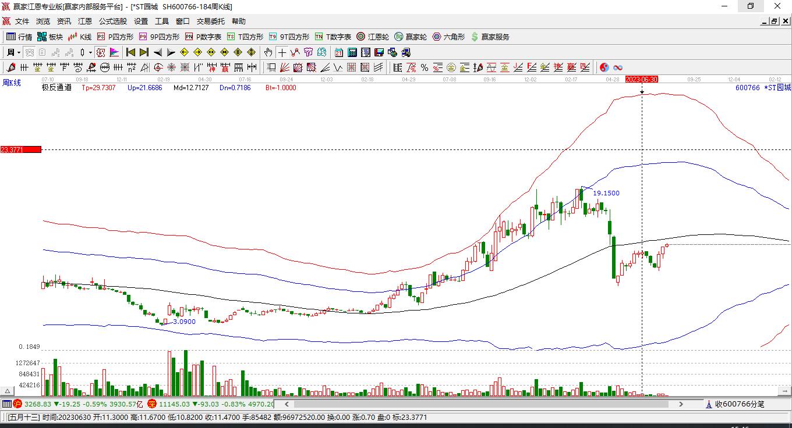Open the 设置 menu
The width and height of the screenshot is (792, 428).
click(141, 22)
